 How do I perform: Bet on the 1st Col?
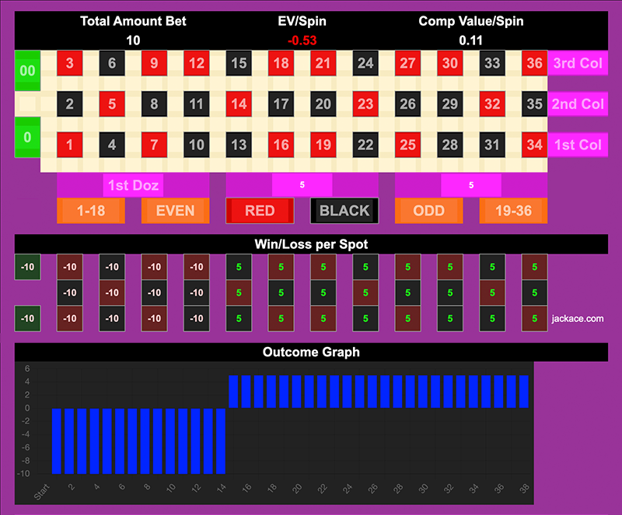[x=578, y=144]
